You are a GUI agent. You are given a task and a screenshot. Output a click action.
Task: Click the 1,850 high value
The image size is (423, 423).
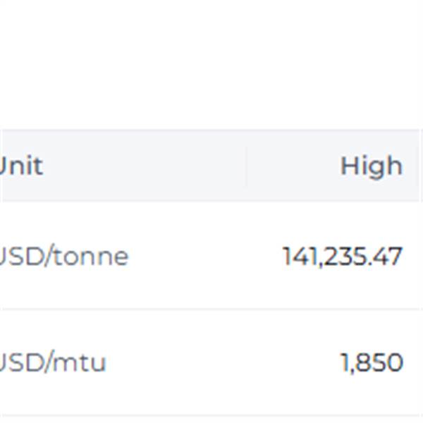[372, 363]
